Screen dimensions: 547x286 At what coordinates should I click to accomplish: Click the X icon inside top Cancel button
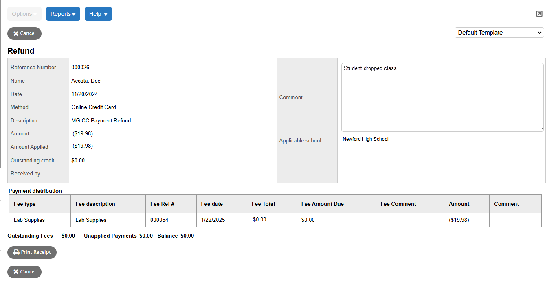pos(15,33)
